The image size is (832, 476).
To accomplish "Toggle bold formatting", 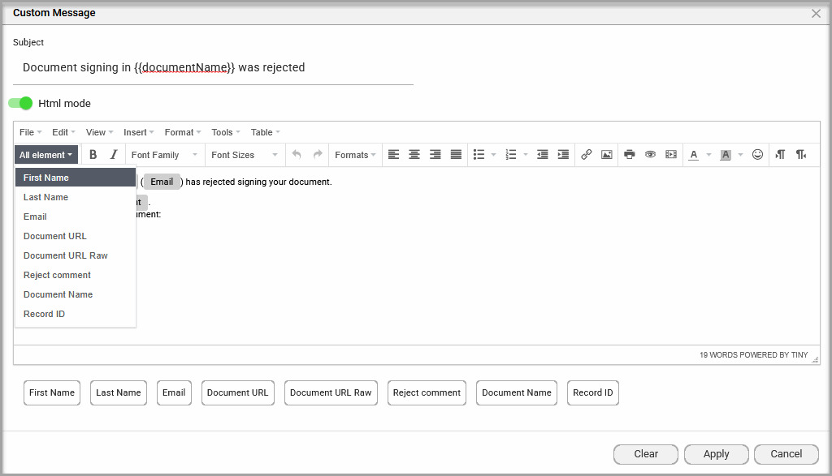I will [93, 155].
